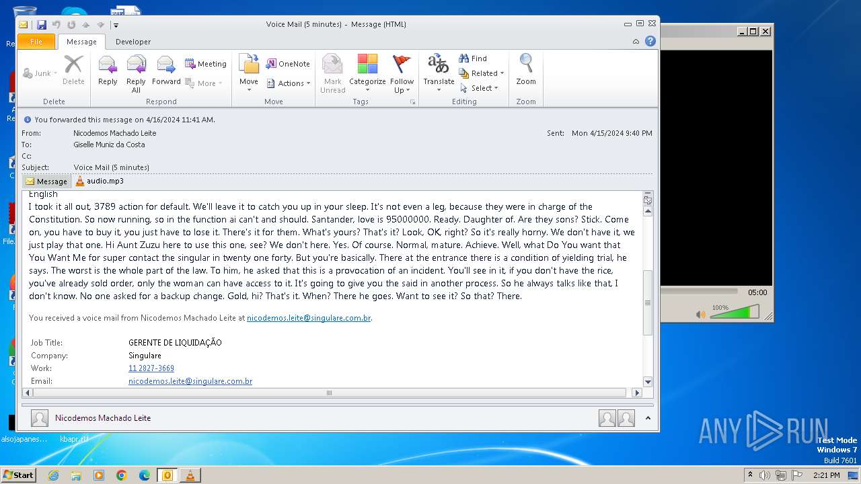Click Next Item down arrow in title bar

click(101, 25)
